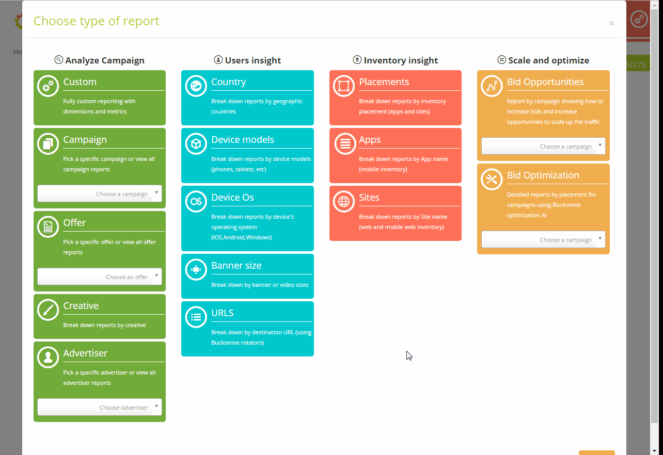
Task: Click 'Fully custom reporting with' description text
Action: click(x=100, y=101)
